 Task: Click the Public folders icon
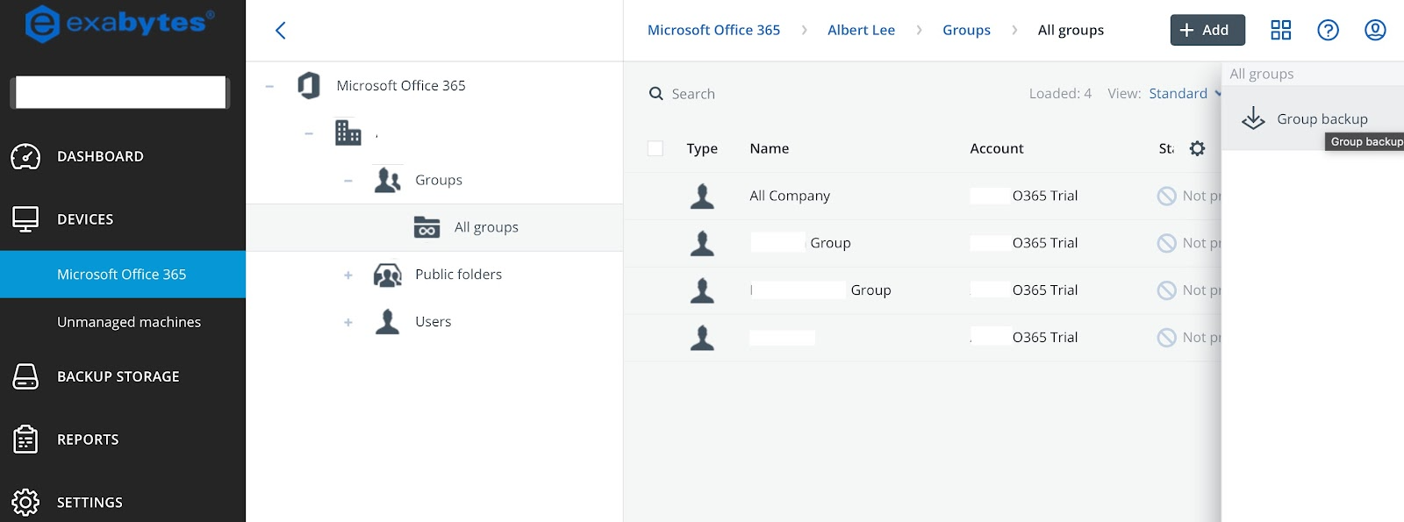(x=388, y=275)
